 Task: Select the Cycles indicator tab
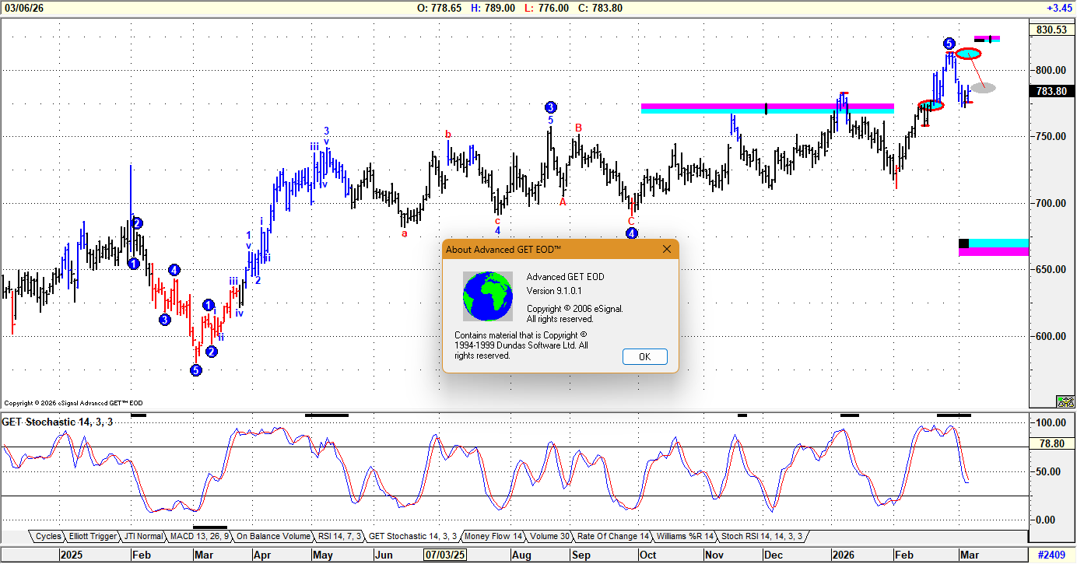pyautogui.click(x=48, y=536)
